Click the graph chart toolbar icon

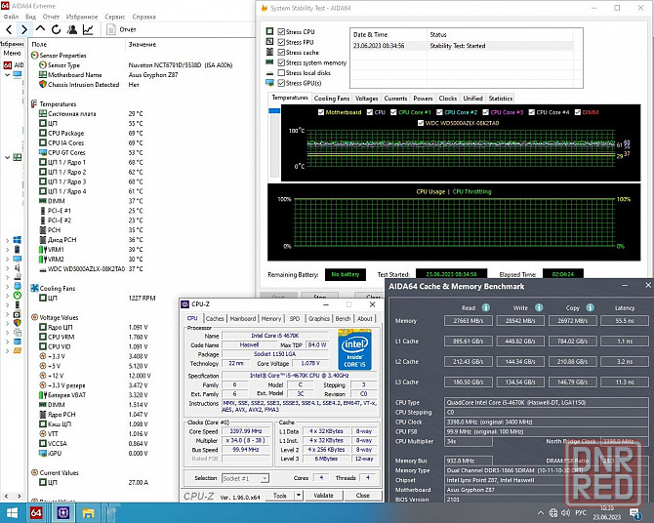pyautogui.click(x=88, y=30)
